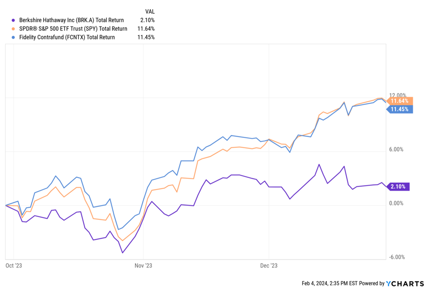Click the Dec '23 x-axis label
428x290 pixels.
269,266
